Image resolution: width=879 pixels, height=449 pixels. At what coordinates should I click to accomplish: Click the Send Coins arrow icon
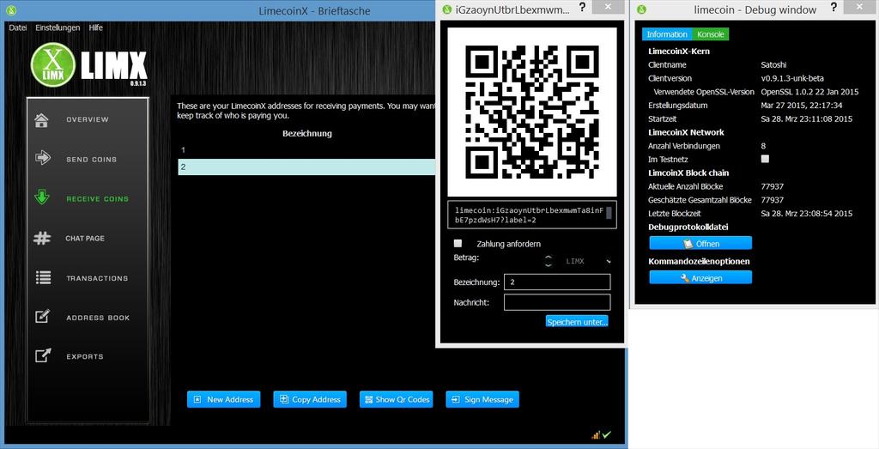43,157
